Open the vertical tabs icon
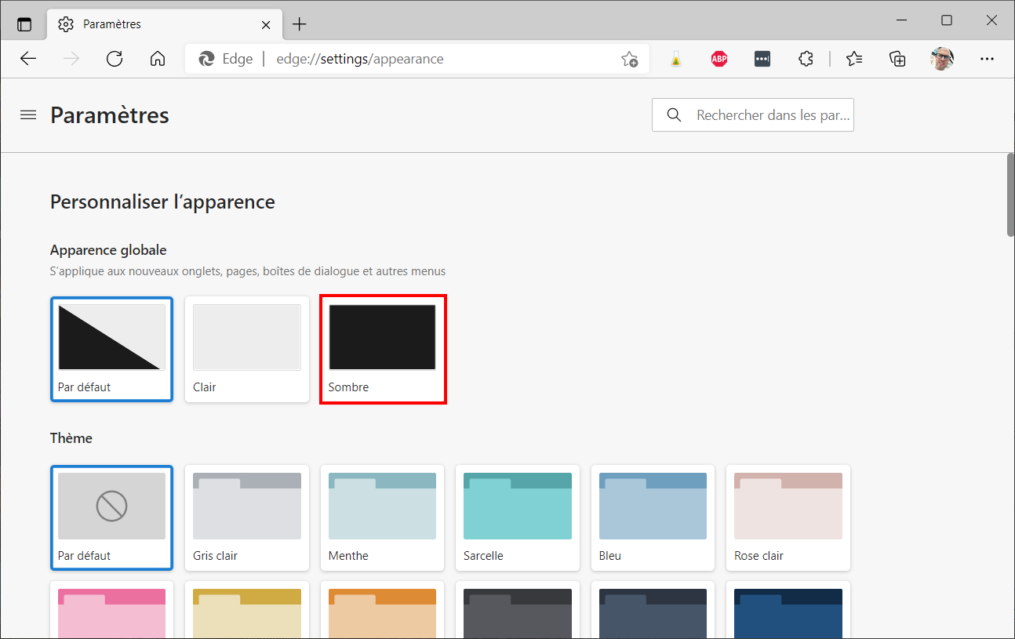 (x=24, y=24)
